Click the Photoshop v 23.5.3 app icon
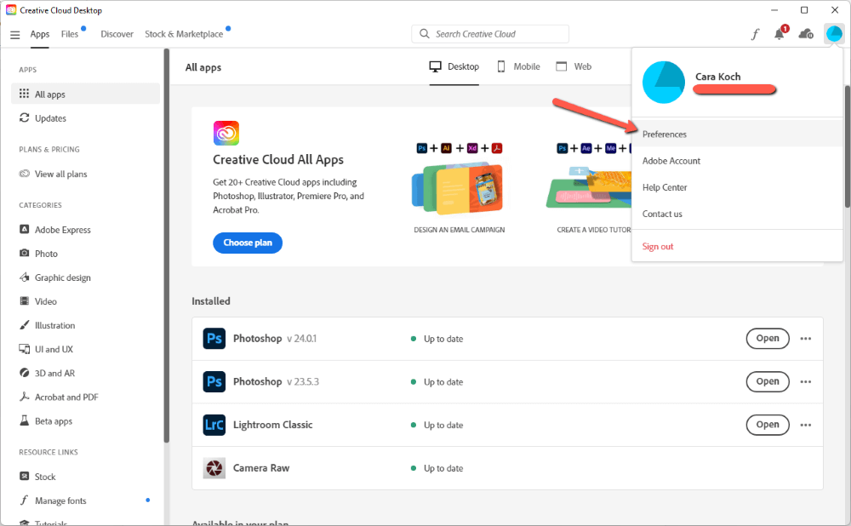The width and height of the screenshot is (851, 526). tap(214, 381)
